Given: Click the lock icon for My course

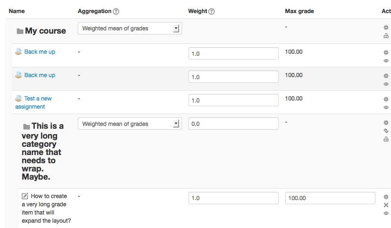Looking at the screenshot, I should [x=386, y=36].
